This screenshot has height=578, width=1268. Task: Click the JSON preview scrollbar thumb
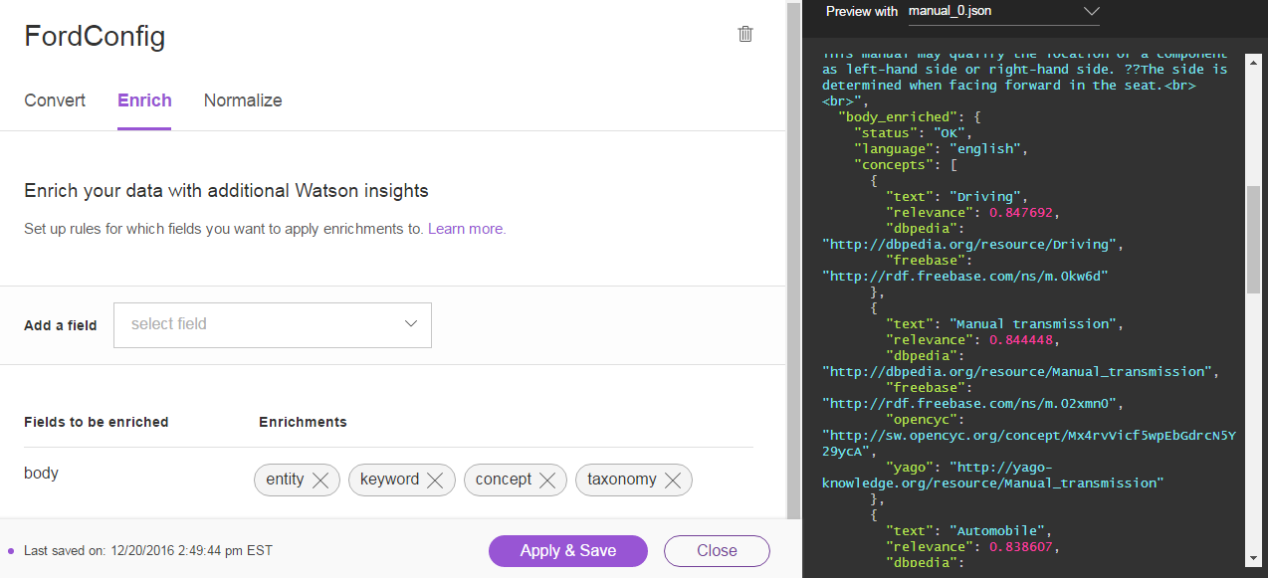1253,239
